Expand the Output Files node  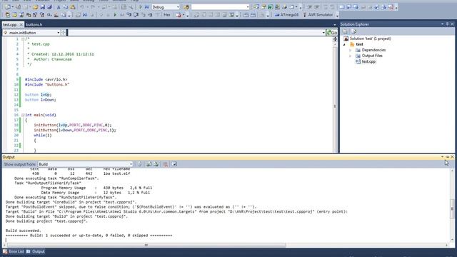tap(351, 56)
